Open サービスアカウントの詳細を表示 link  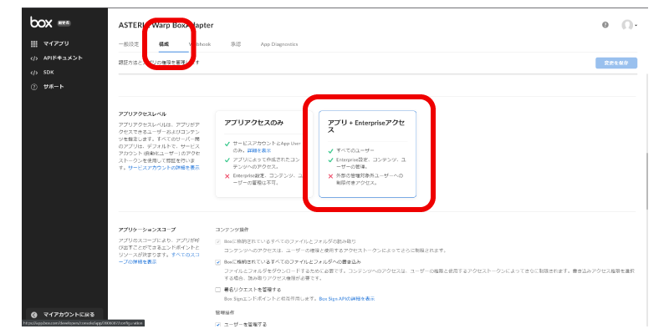[x=163, y=167]
